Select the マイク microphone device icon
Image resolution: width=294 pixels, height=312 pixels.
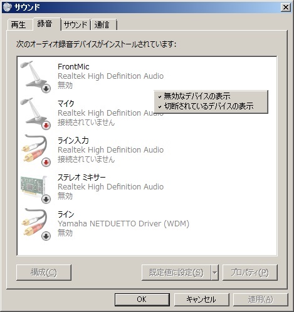click(34, 113)
